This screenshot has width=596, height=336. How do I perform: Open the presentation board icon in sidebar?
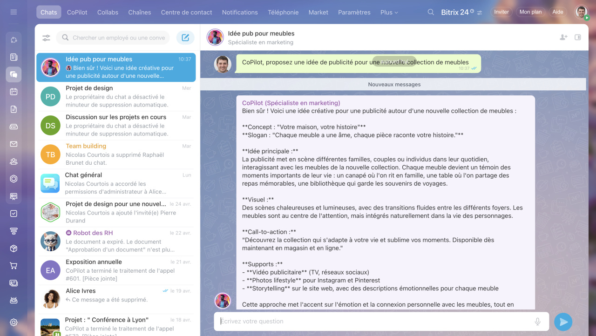[x=14, y=196]
